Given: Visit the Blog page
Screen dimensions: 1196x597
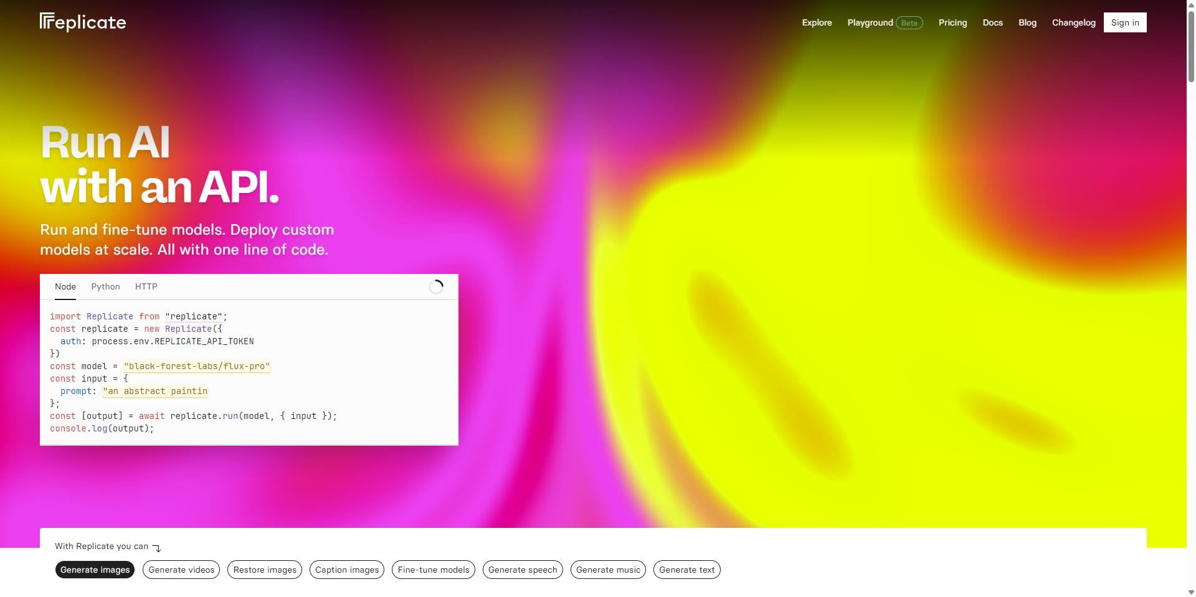Looking at the screenshot, I should click(x=1027, y=23).
